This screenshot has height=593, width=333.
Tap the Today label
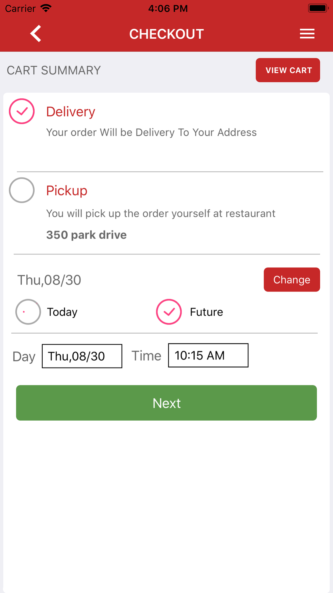point(62,312)
